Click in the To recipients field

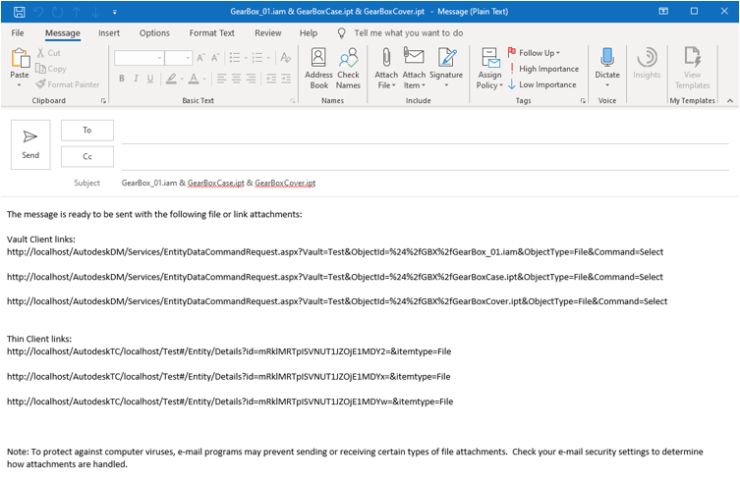(426, 134)
